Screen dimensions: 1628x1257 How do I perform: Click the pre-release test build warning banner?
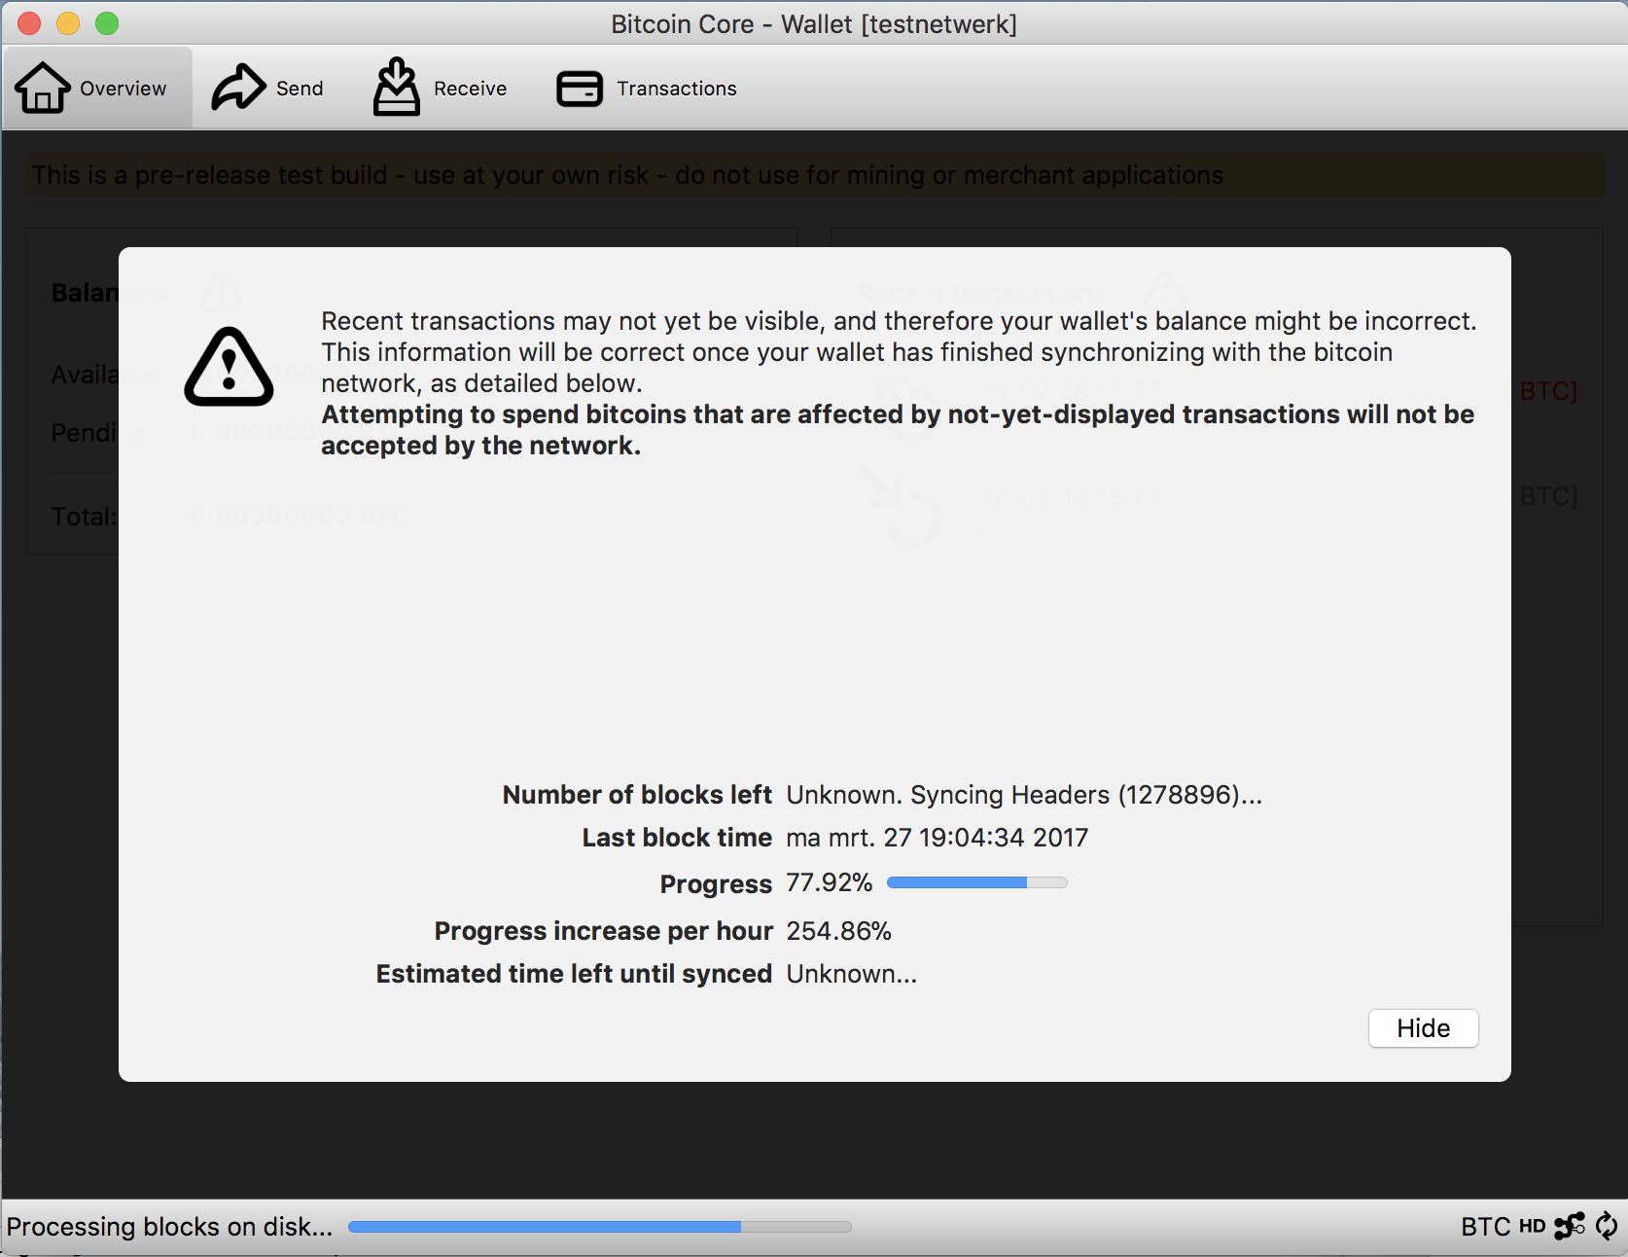tap(814, 175)
